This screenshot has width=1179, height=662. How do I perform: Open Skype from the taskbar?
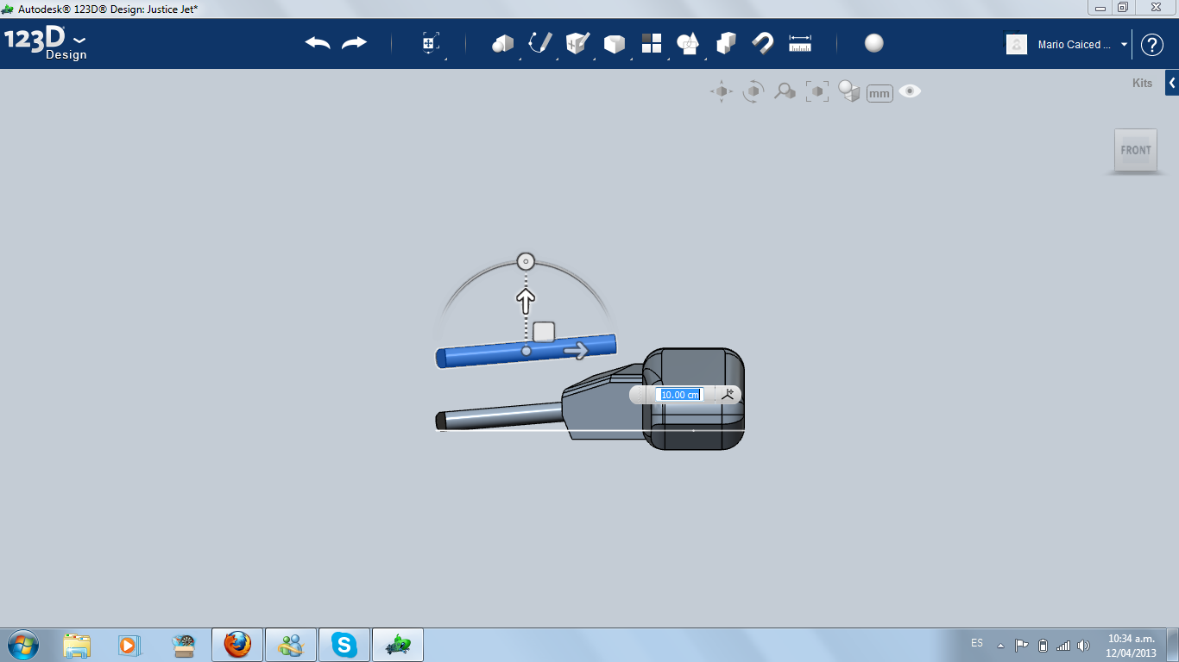(x=344, y=645)
